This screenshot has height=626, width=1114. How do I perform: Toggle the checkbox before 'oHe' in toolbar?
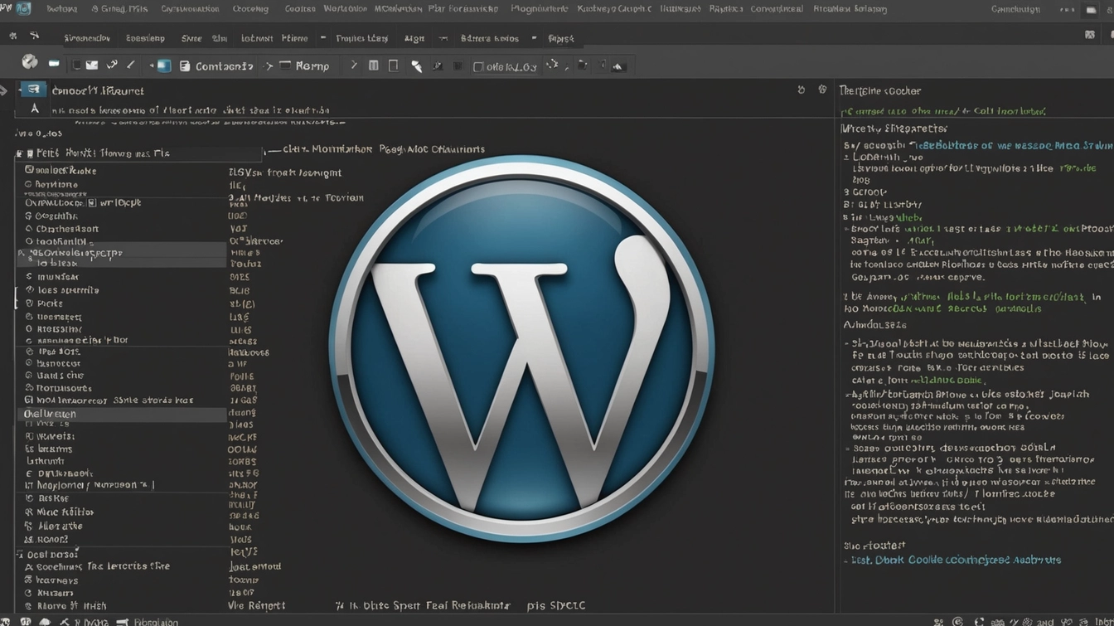point(478,67)
